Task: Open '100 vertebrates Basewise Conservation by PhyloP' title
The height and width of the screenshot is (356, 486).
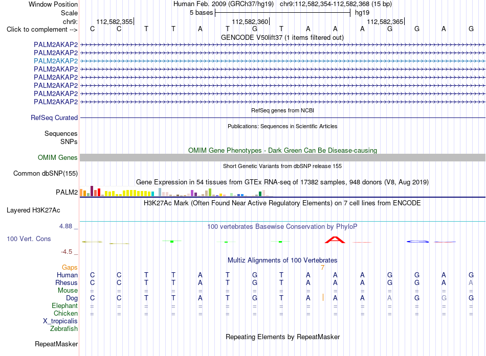Action: 282,227
